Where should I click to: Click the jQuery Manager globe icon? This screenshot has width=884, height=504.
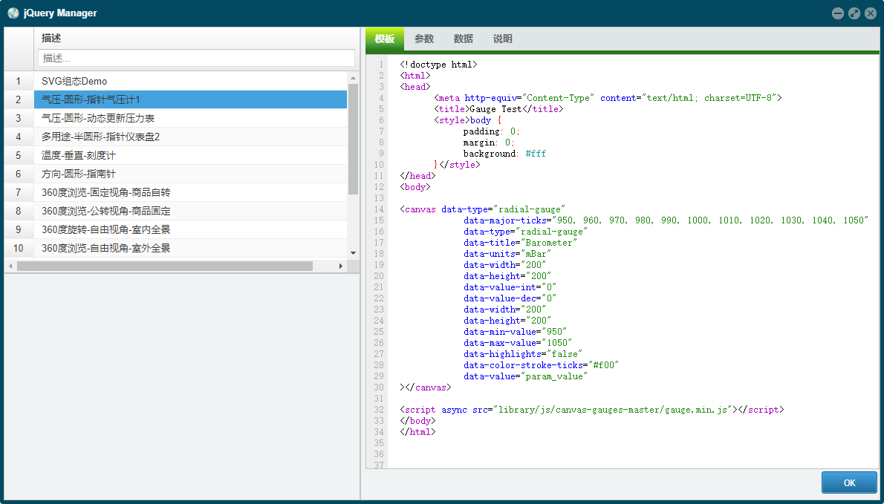click(13, 13)
